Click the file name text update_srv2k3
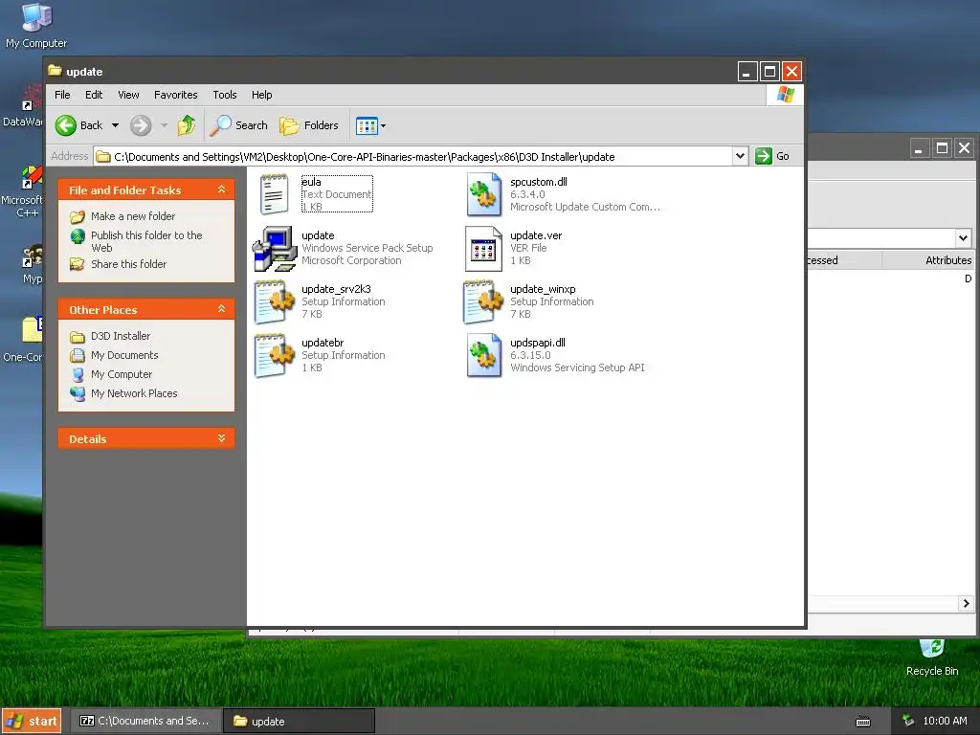The image size is (980, 735). coord(336,289)
